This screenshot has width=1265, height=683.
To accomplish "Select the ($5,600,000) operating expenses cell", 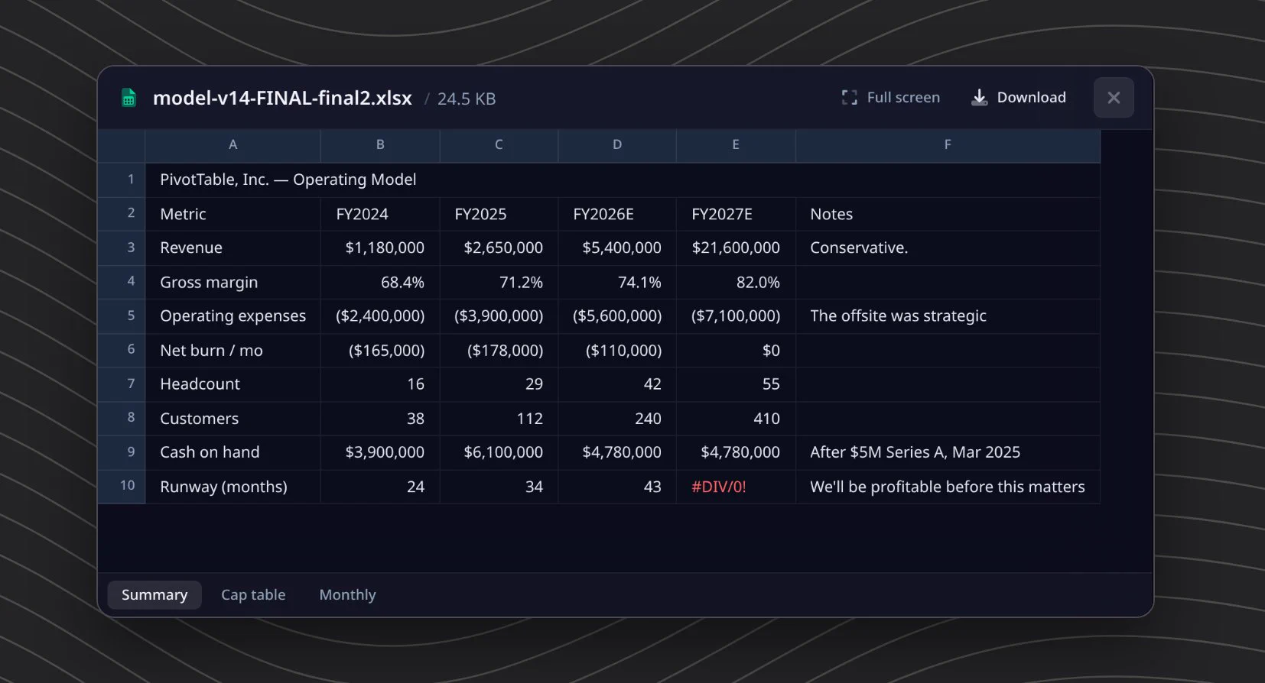I will click(x=617, y=316).
